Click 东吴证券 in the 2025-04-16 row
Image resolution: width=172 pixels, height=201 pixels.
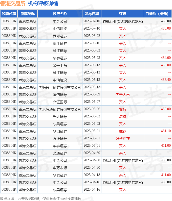click(x=60, y=190)
